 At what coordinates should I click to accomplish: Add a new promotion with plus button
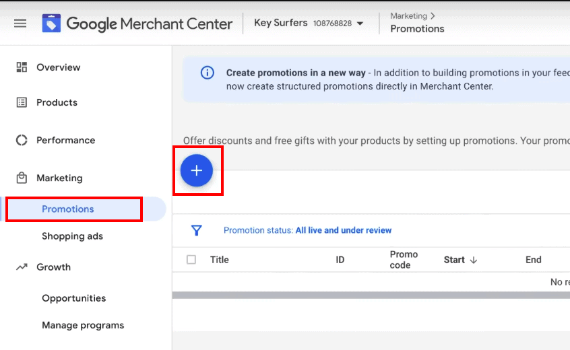pyautogui.click(x=197, y=170)
